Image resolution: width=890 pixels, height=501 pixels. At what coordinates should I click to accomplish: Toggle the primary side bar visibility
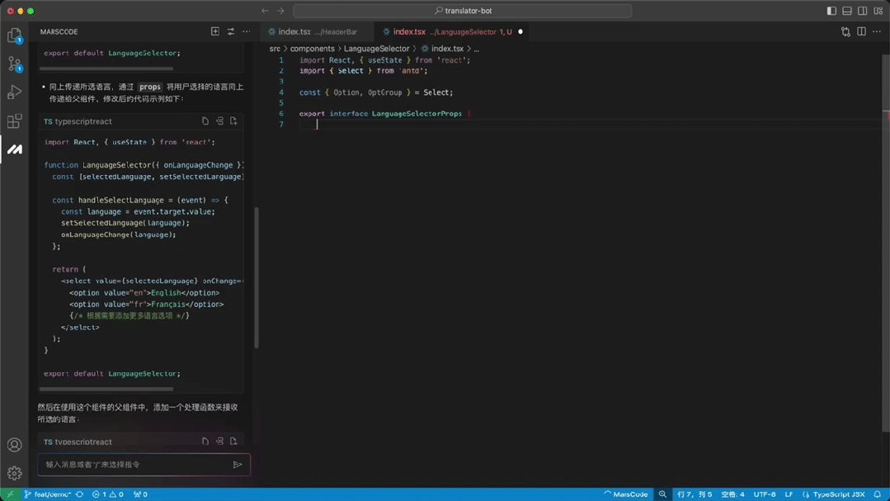pyautogui.click(x=831, y=11)
